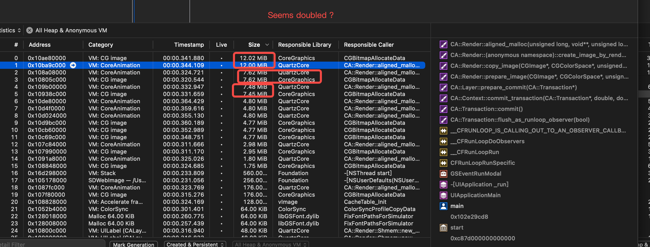Click the GSEventRunModal frame icon
The width and height of the screenshot is (650, 247).
443,174
